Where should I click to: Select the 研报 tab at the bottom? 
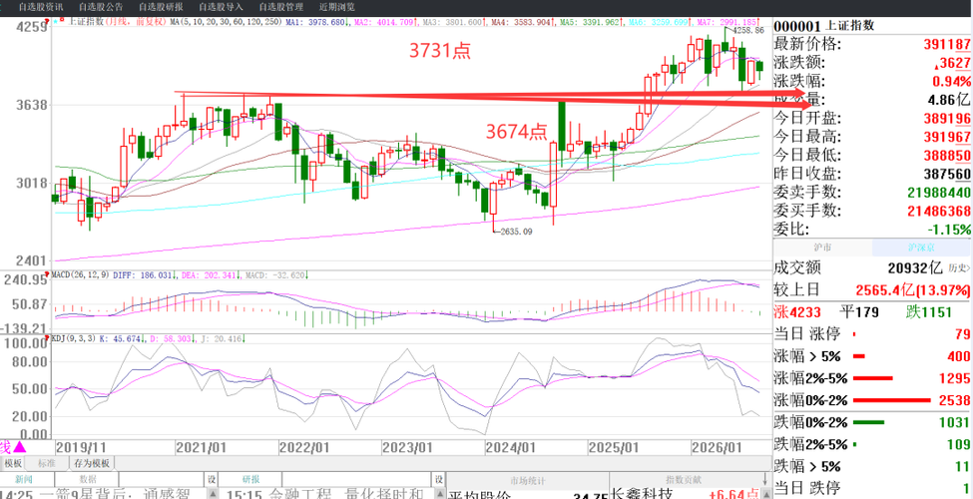click(x=251, y=480)
